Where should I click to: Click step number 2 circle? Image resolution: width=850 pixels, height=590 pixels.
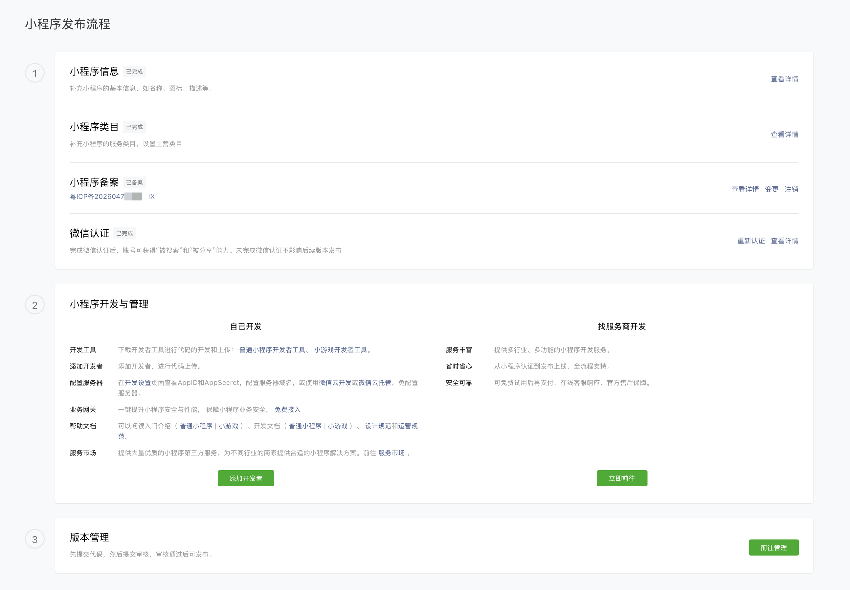pyautogui.click(x=35, y=305)
